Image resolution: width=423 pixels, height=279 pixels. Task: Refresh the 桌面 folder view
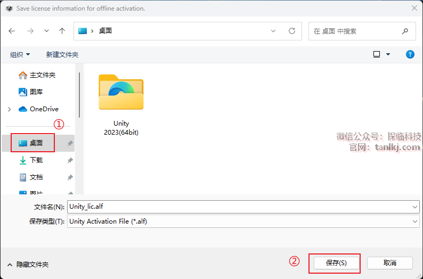(x=292, y=31)
